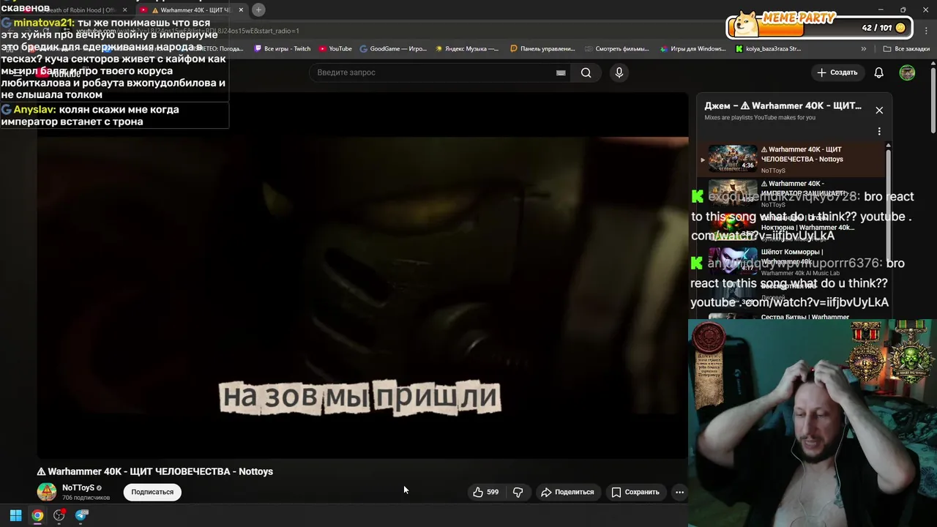
Task: Click the search magnifier button
Action: coord(586,72)
